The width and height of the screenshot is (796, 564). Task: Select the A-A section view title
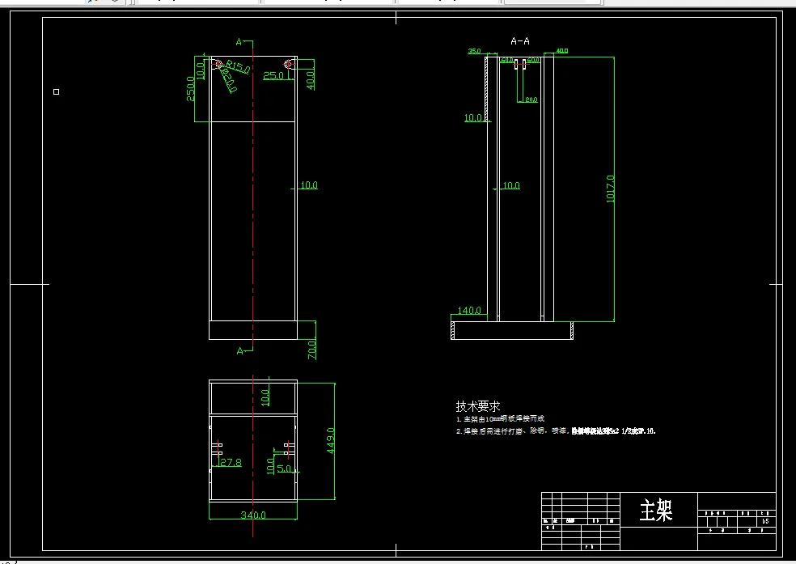click(x=520, y=41)
